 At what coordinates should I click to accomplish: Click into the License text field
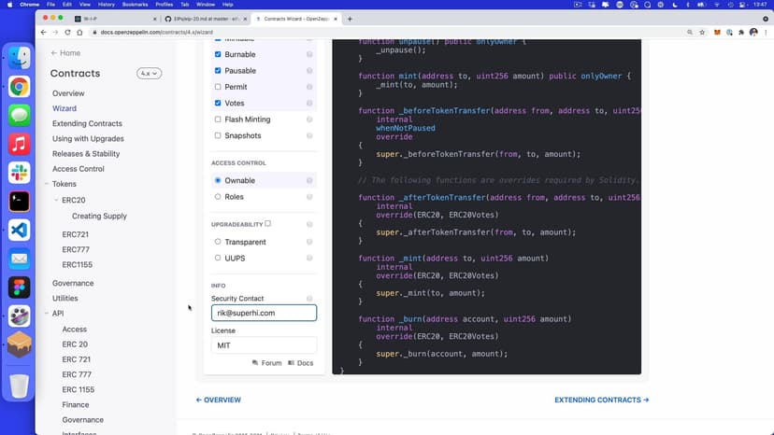[x=264, y=345]
